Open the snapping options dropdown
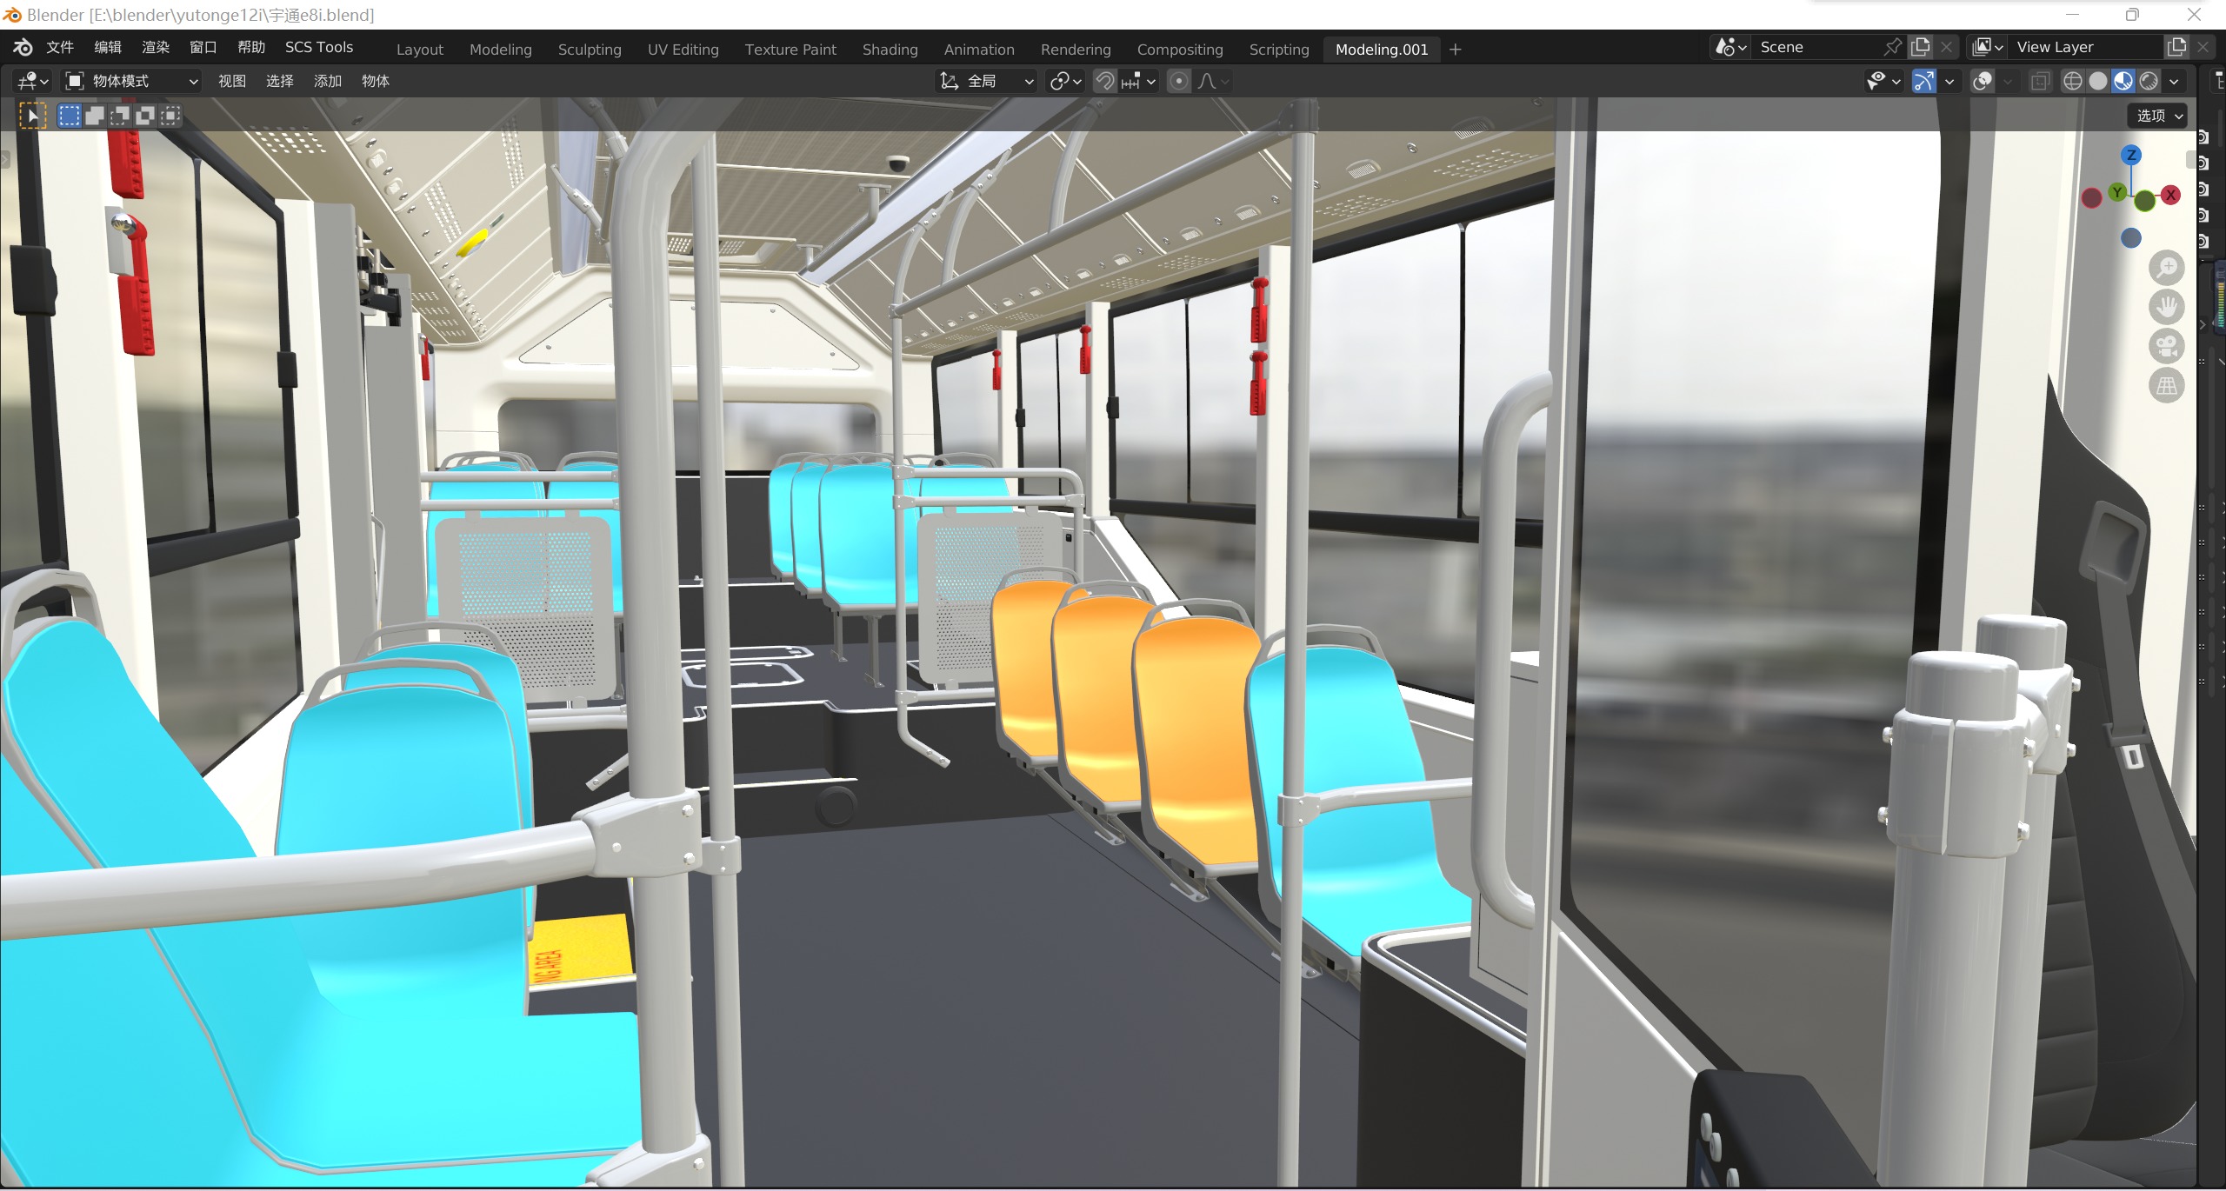The width and height of the screenshot is (2226, 1191). point(1139,81)
